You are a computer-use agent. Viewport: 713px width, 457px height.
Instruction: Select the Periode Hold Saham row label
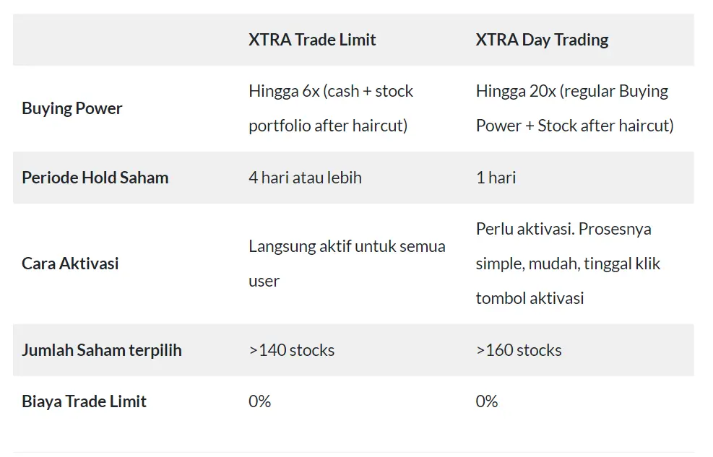click(95, 178)
